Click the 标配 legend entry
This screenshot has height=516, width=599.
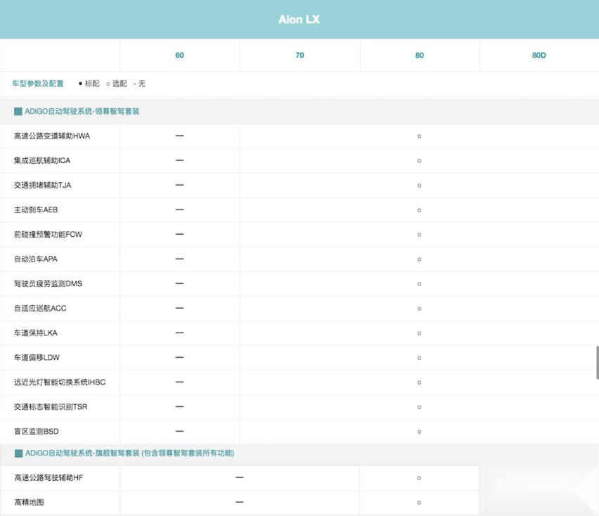[89, 84]
